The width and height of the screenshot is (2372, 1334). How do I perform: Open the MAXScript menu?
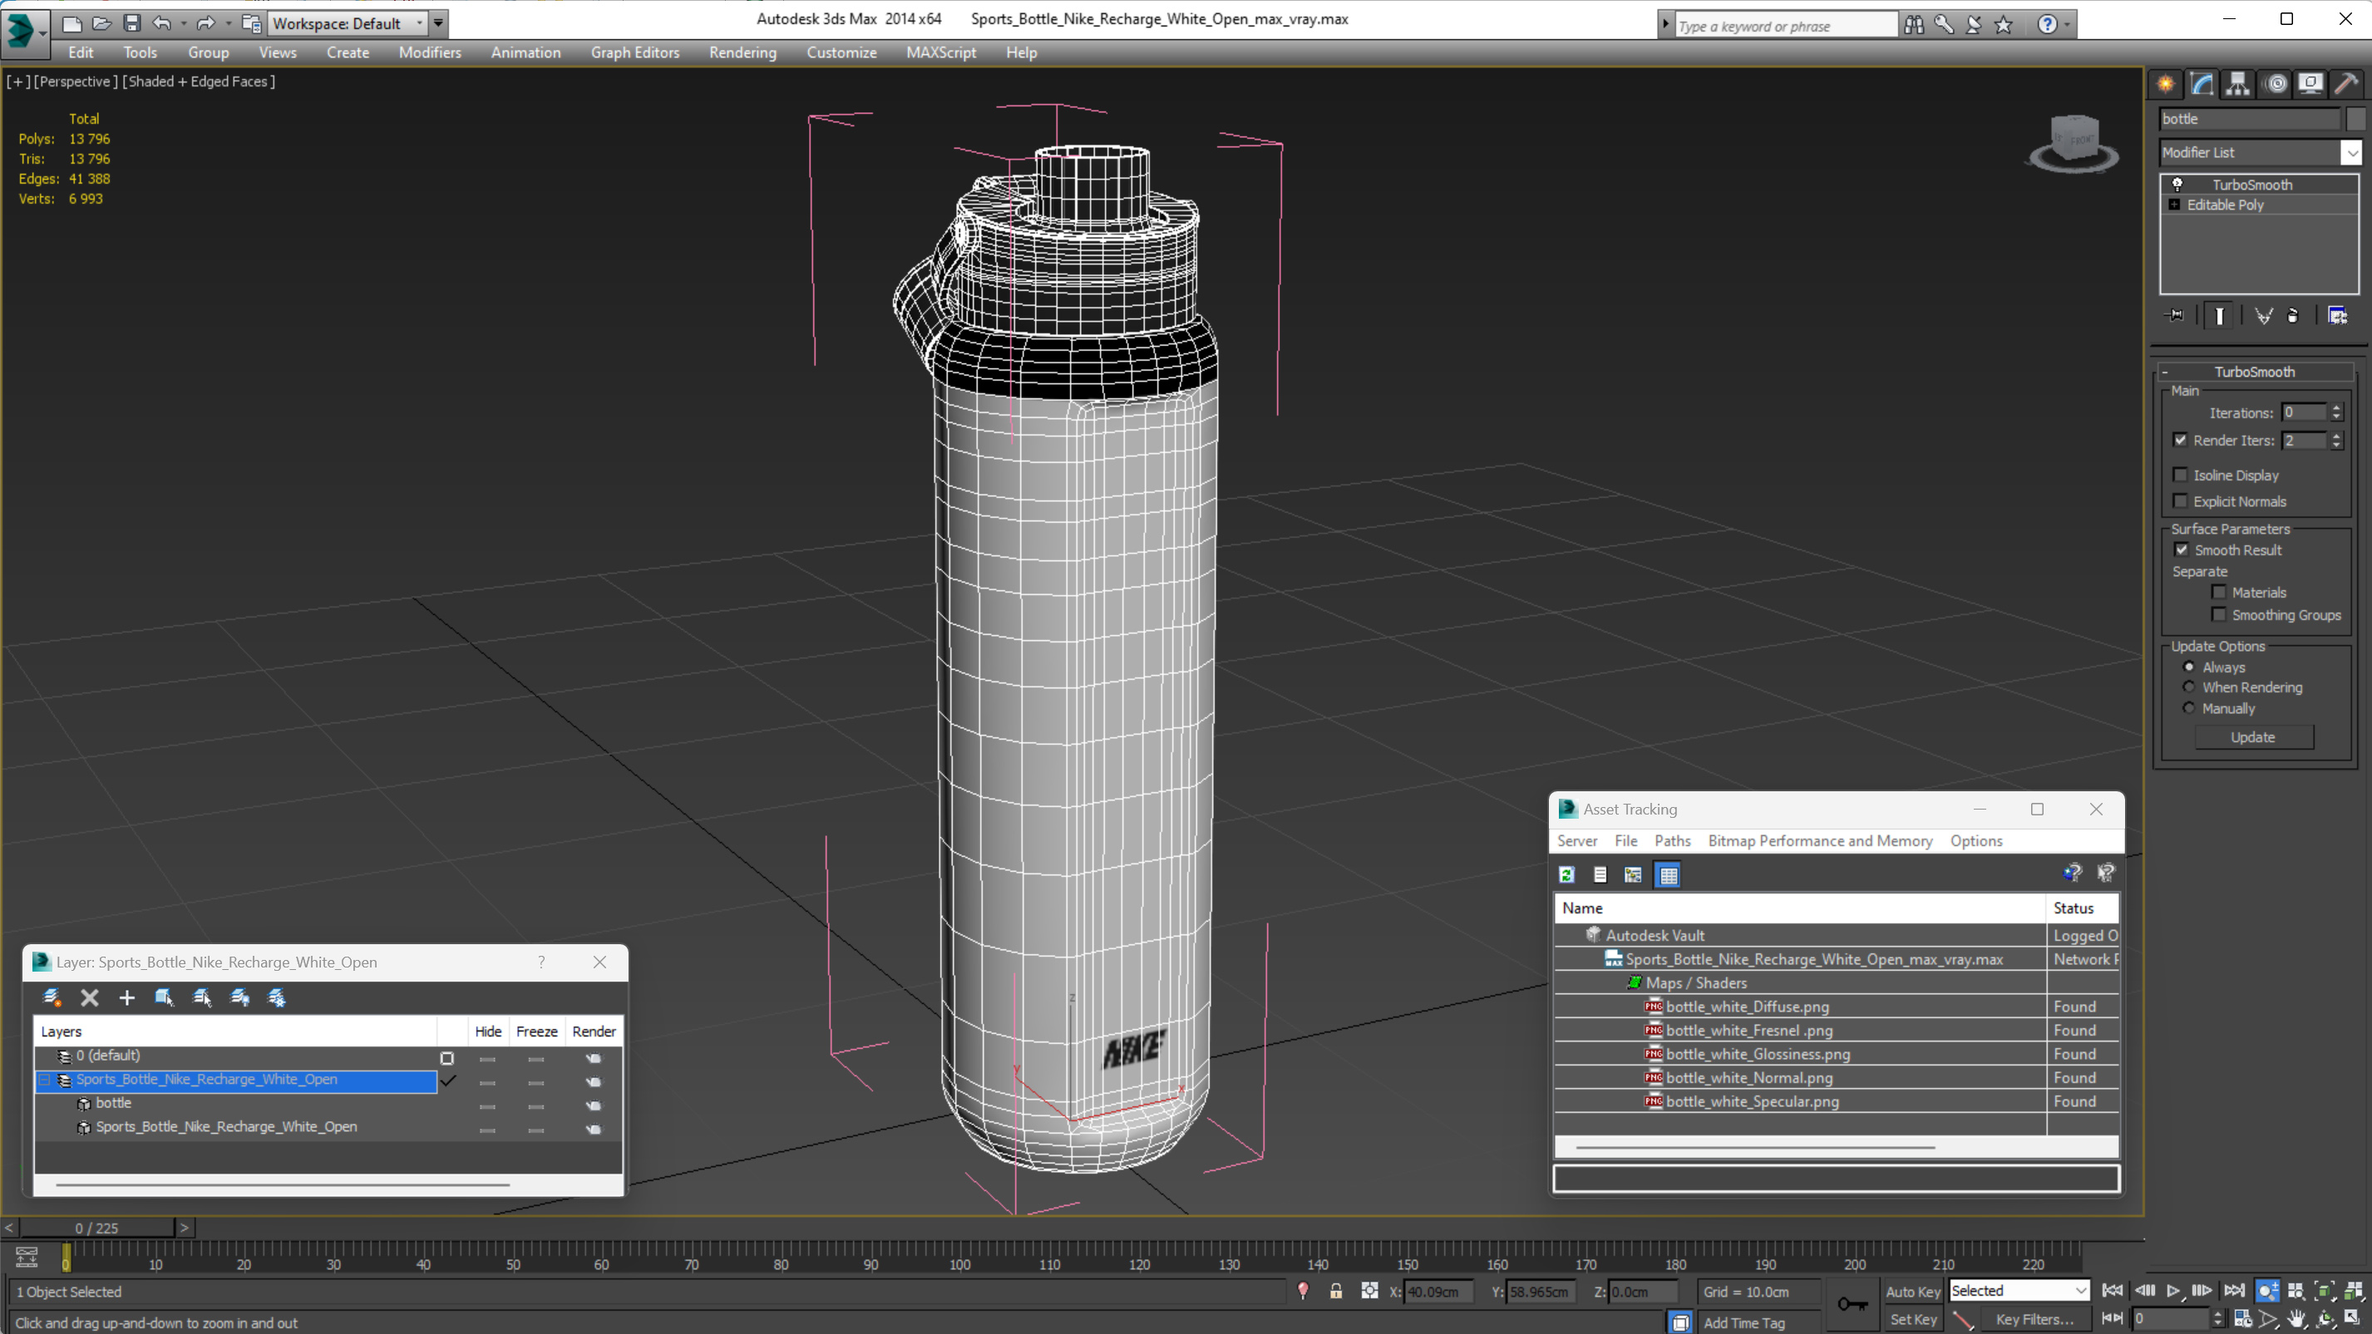point(940,52)
